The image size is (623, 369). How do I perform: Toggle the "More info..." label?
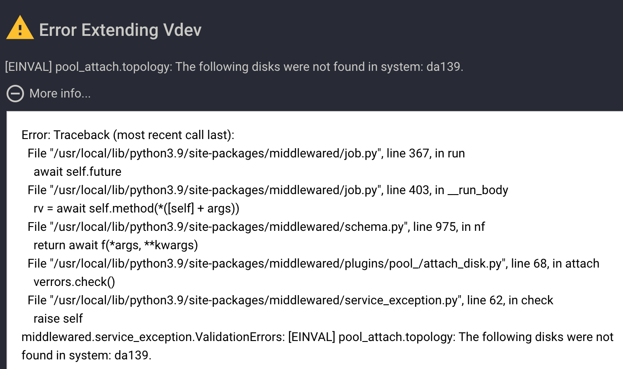[x=60, y=94]
